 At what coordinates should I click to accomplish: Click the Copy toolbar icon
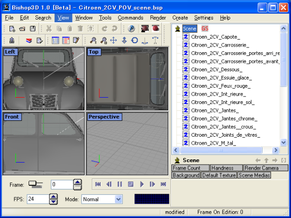[59, 29]
